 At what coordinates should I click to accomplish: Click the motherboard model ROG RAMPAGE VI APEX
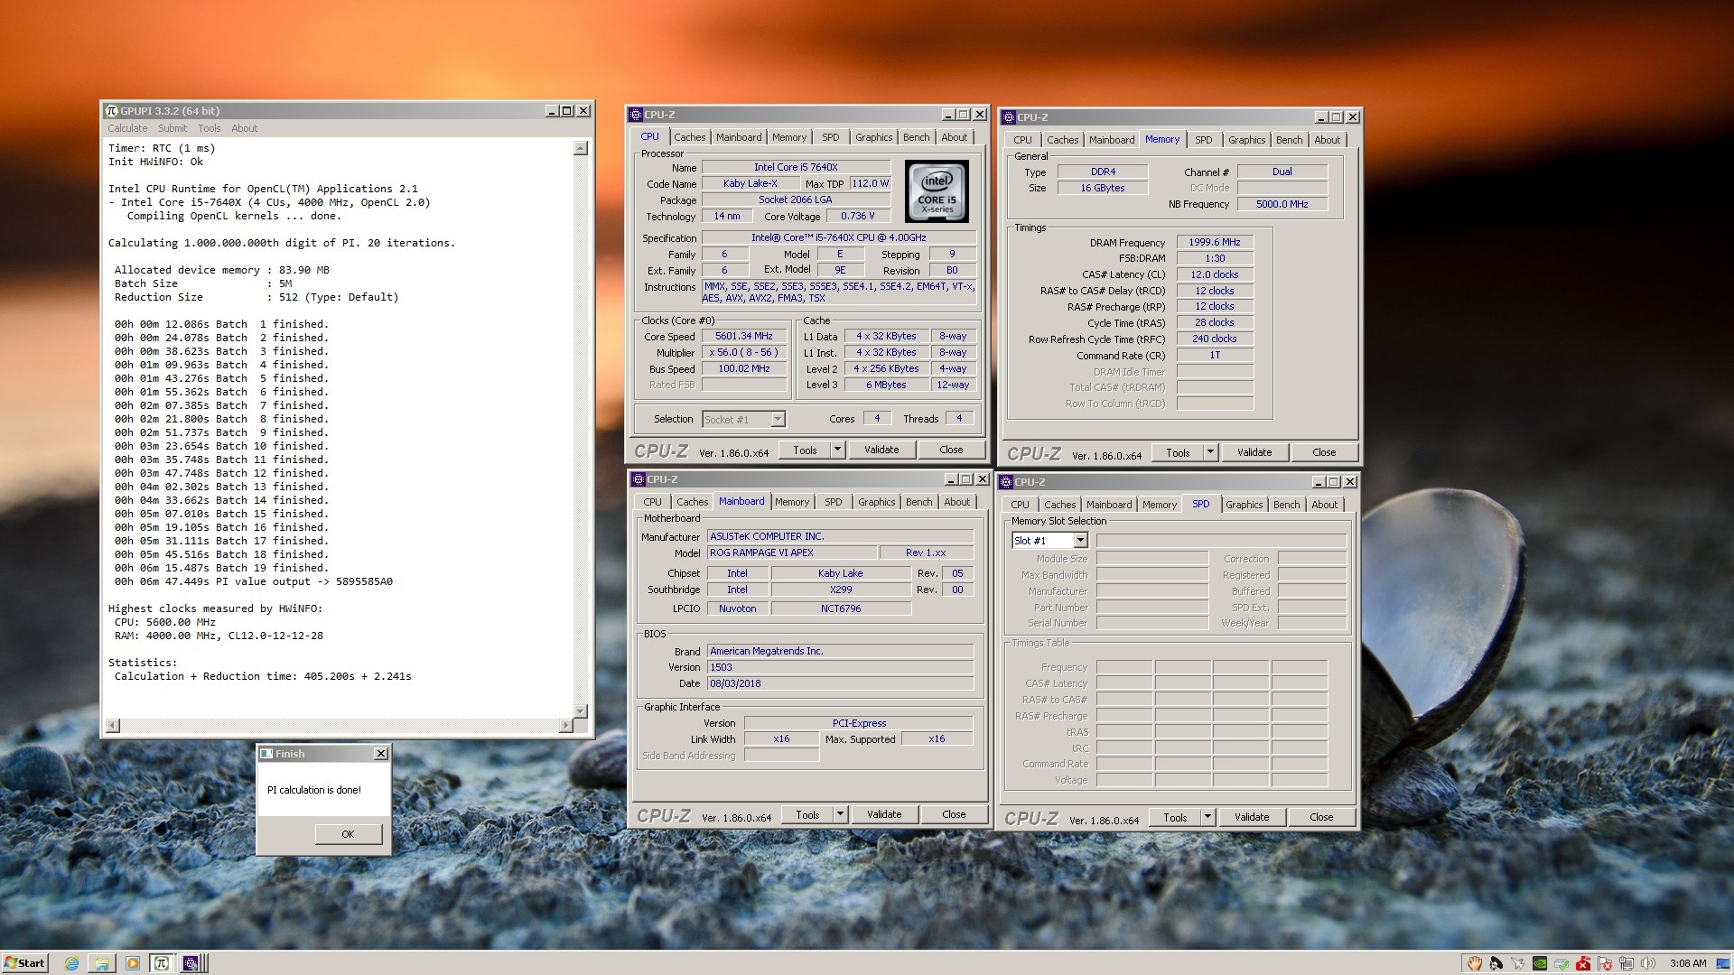click(792, 552)
